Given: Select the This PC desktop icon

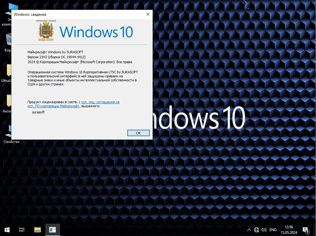Looking at the screenshot, I should click(x=9, y=12).
